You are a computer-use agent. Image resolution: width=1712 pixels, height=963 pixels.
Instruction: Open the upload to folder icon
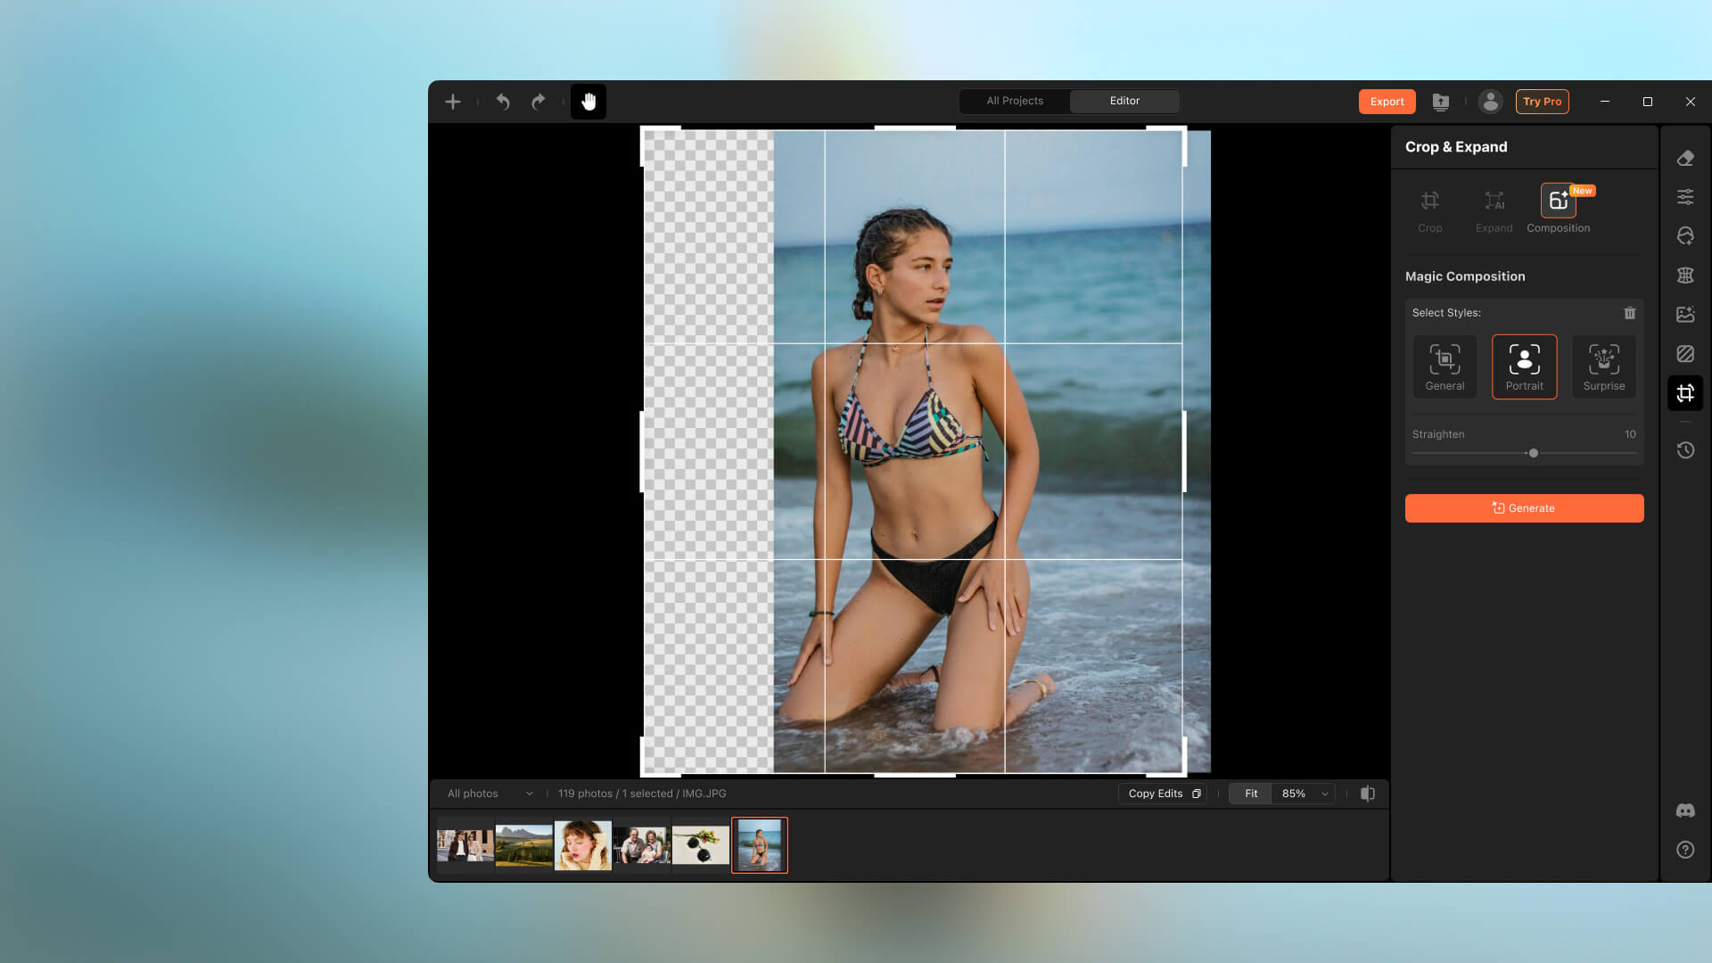1441,102
